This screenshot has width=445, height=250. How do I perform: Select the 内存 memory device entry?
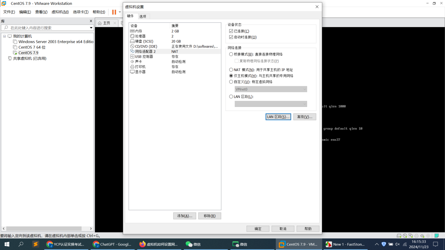140,31
